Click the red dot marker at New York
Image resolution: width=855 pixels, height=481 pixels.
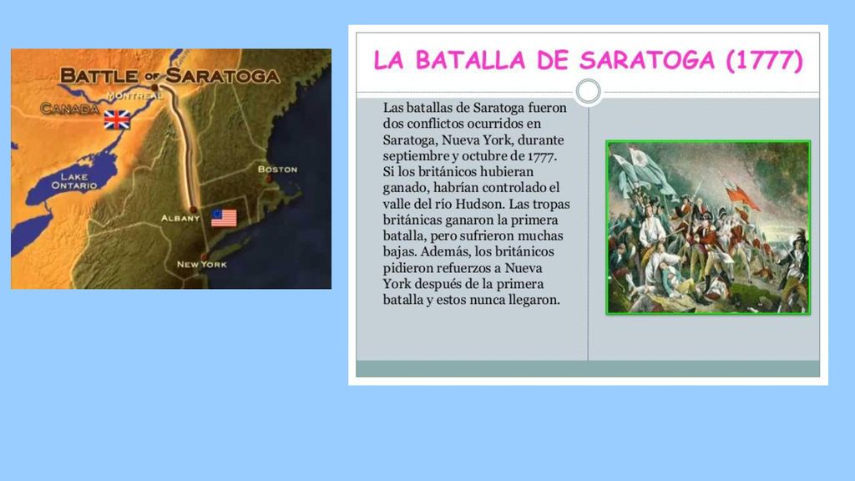(204, 256)
